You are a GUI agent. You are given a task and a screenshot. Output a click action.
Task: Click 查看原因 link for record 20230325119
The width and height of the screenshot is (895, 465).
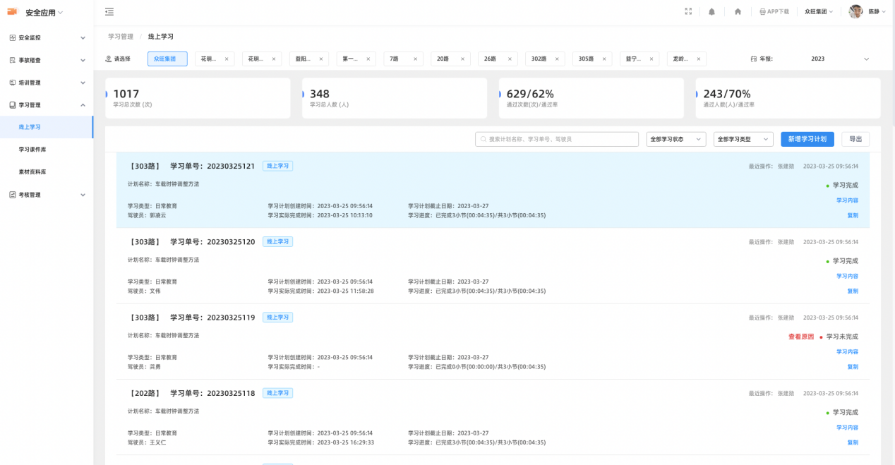pos(800,337)
